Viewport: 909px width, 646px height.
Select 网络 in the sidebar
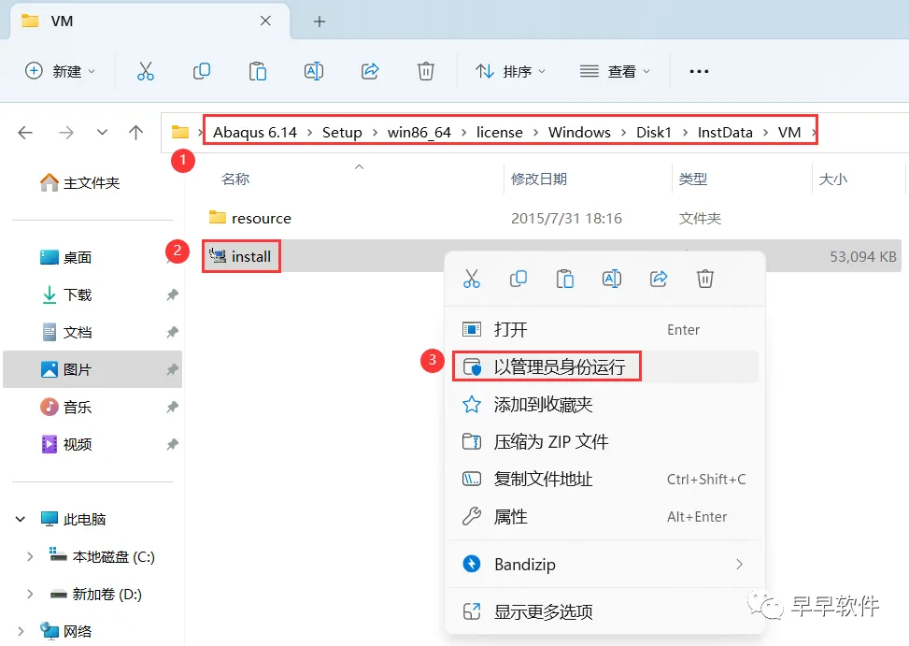[x=65, y=631]
